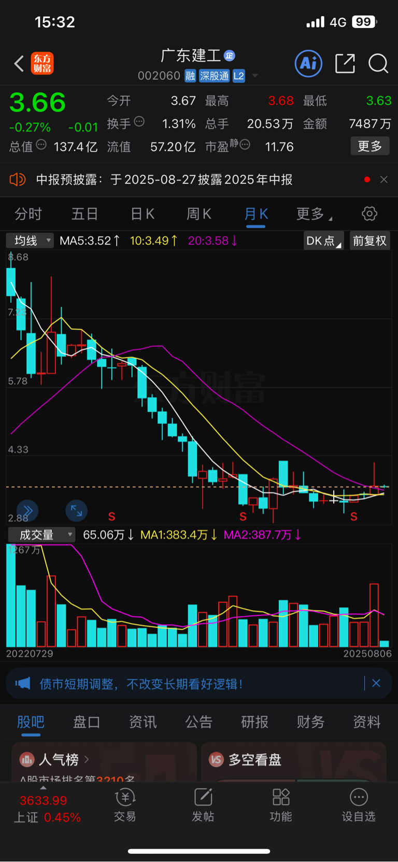This screenshot has width=398, height=862.
Task: Open the Ai assistant icon
Action: click(x=308, y=63)
